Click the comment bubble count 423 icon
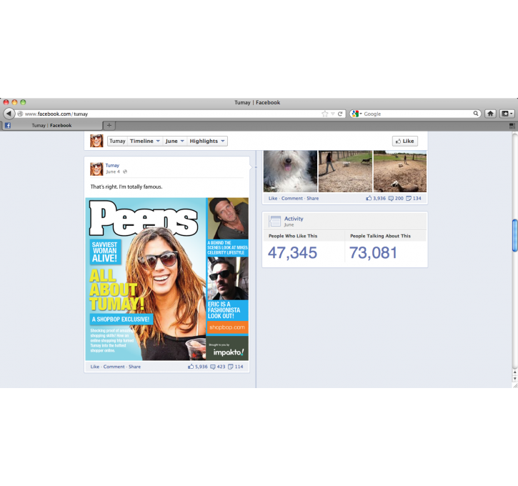The height and width of the screenshot is (486, 518). point(213,367)
